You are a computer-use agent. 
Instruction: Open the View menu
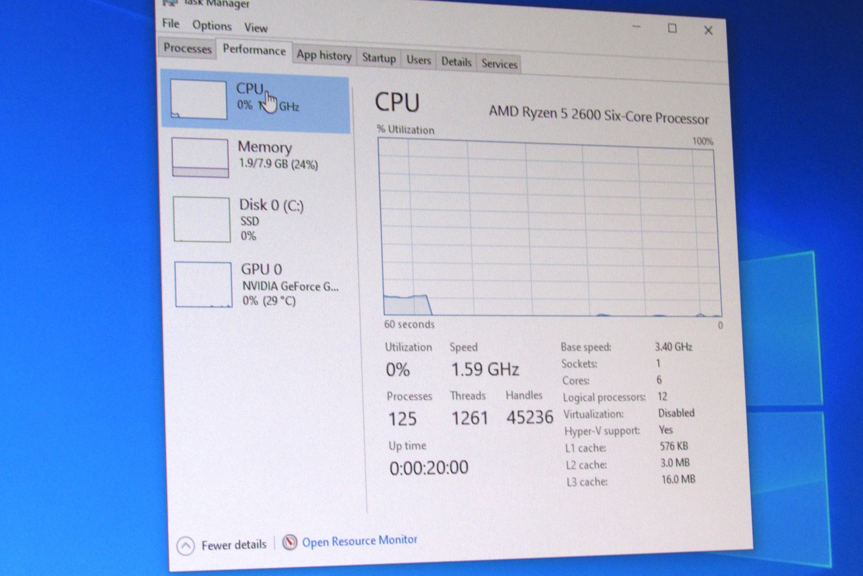[x=256, y=28]
